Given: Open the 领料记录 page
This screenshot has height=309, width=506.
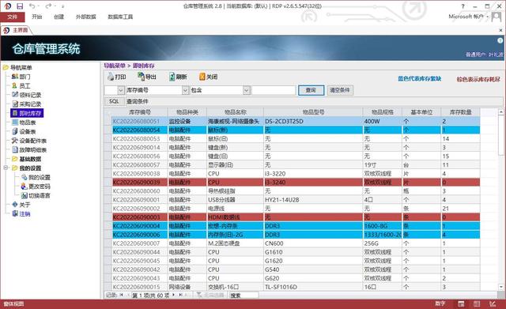Looking at the screenshot, I should 26,95.
